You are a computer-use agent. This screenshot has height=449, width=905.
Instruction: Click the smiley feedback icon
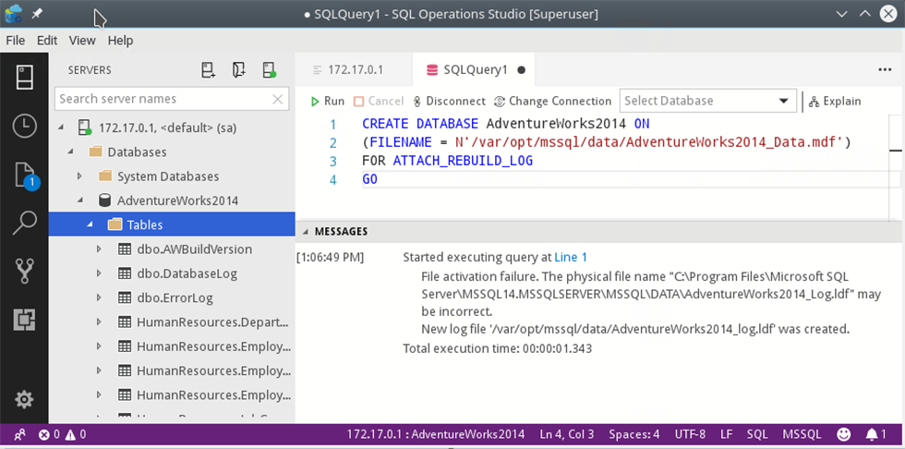(x=843, y=434)
